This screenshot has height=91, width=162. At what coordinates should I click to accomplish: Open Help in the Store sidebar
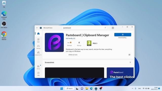click(38, 74)
